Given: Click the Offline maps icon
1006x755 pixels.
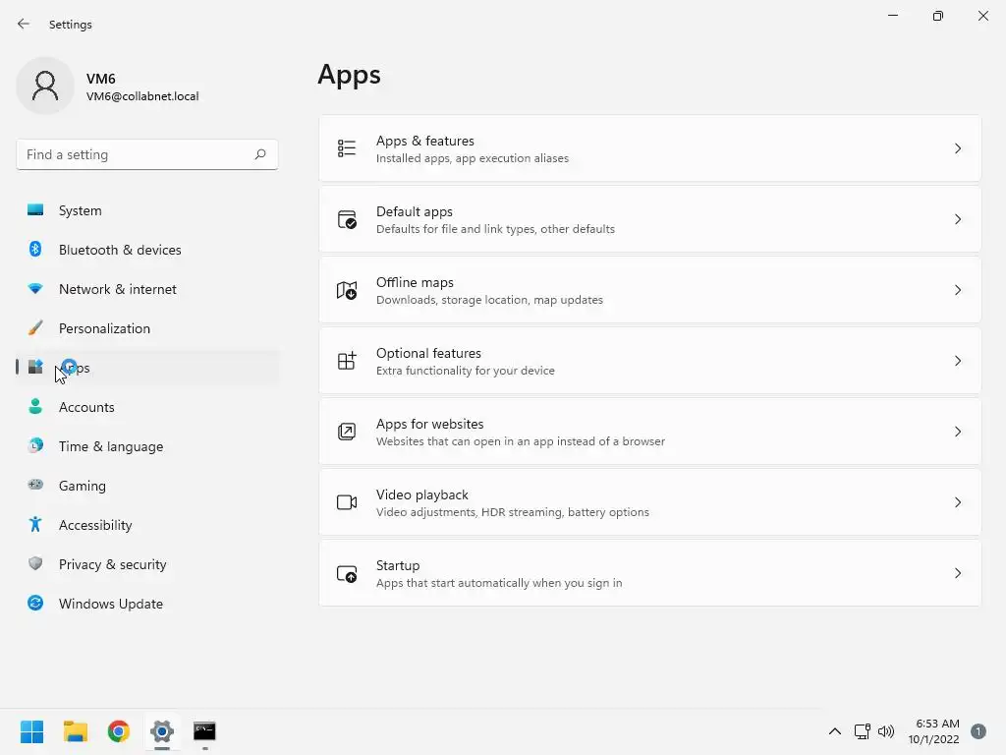Looking at the screenshot, I should pyautogui.click(x=347, y=290).
